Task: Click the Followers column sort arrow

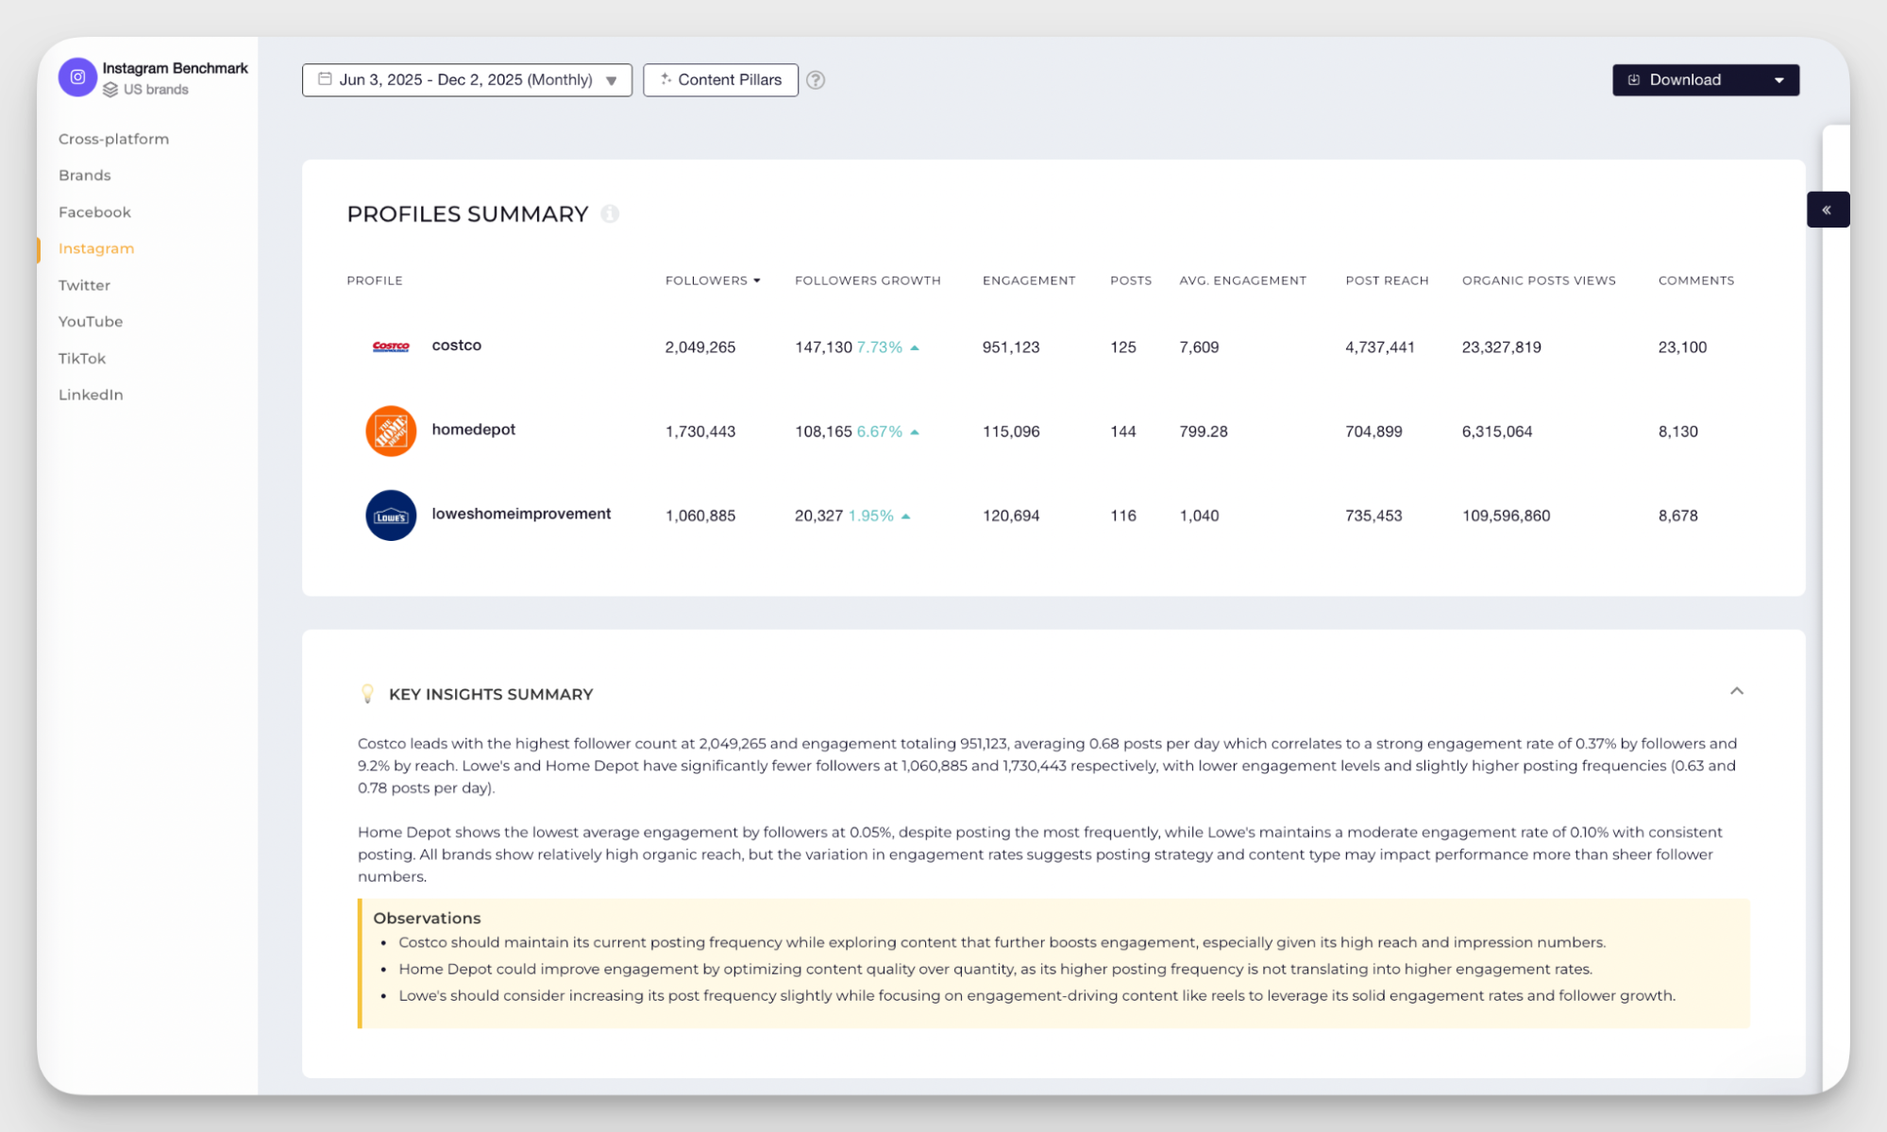Action: click(x=756, y=279)
